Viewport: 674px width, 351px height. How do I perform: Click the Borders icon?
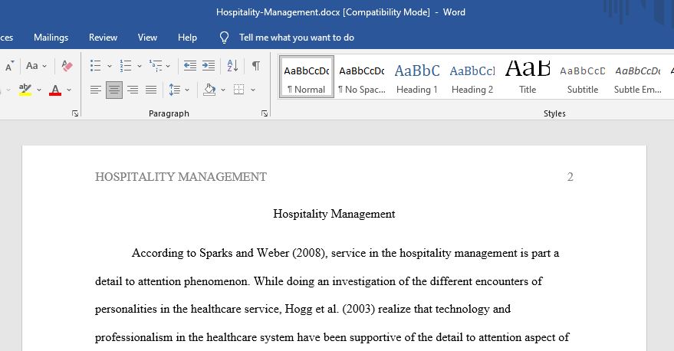click(x=239, y=90)
